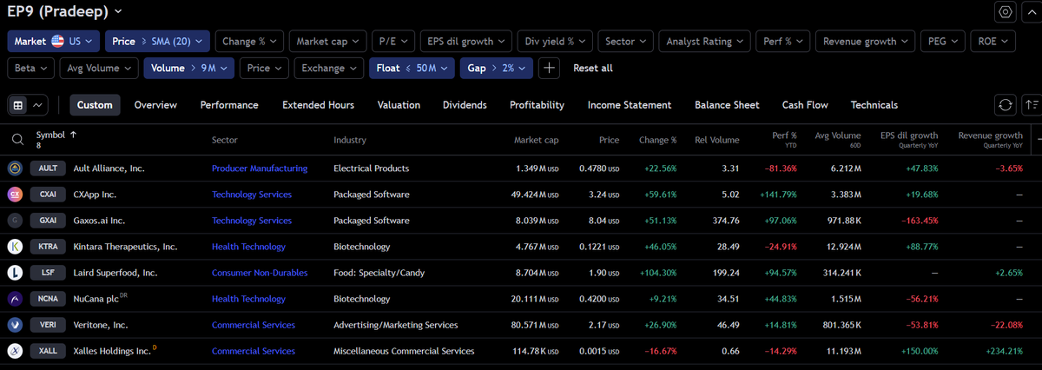Image resolution: width=1042 pixels, height=370 pixels.
Task: Sort by Change % column header
Action: (657, 140)
